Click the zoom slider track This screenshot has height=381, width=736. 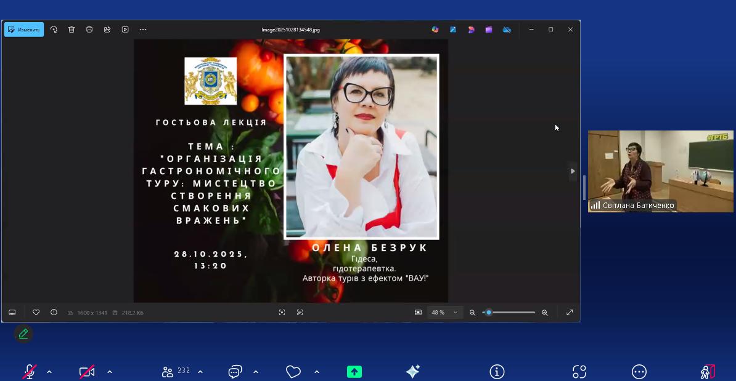(x=509, y=313)
